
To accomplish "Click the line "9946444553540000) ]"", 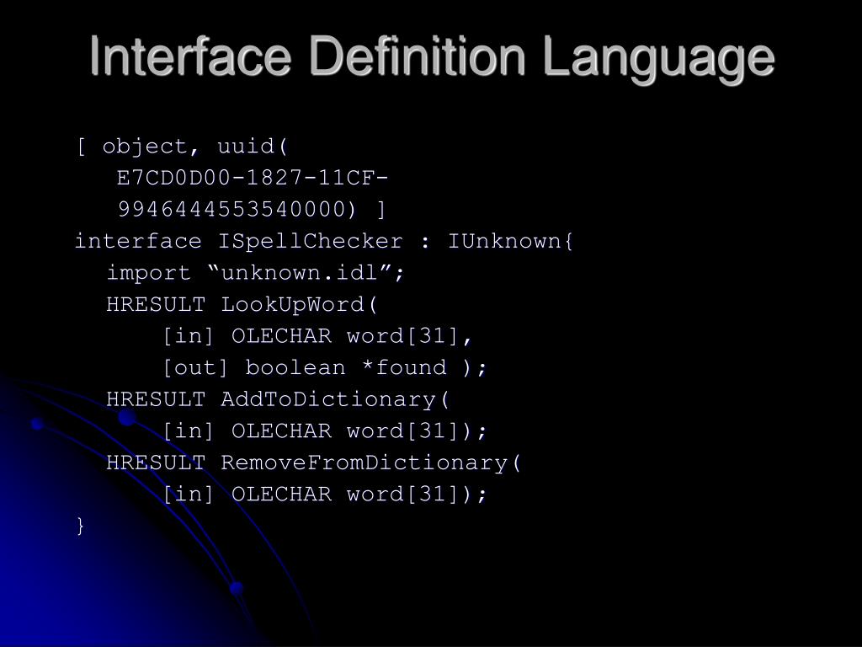I will tap(252, 209).
